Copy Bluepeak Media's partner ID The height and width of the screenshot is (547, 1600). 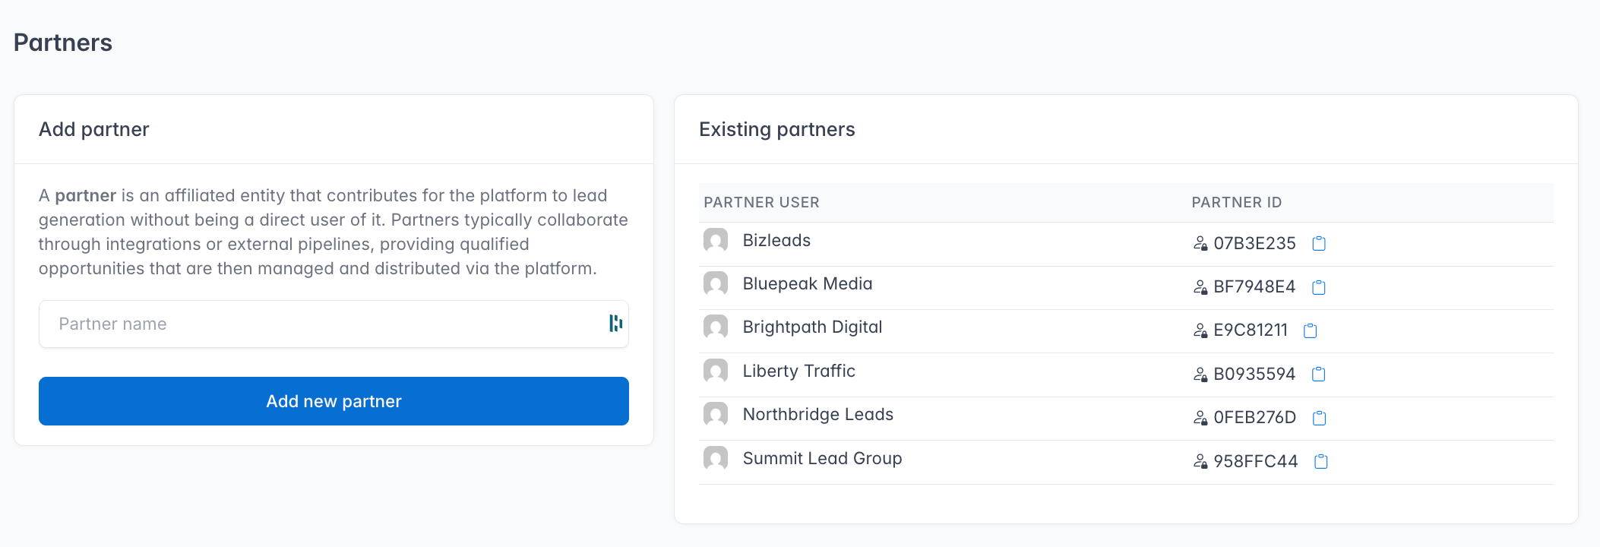click(1319, 287)
